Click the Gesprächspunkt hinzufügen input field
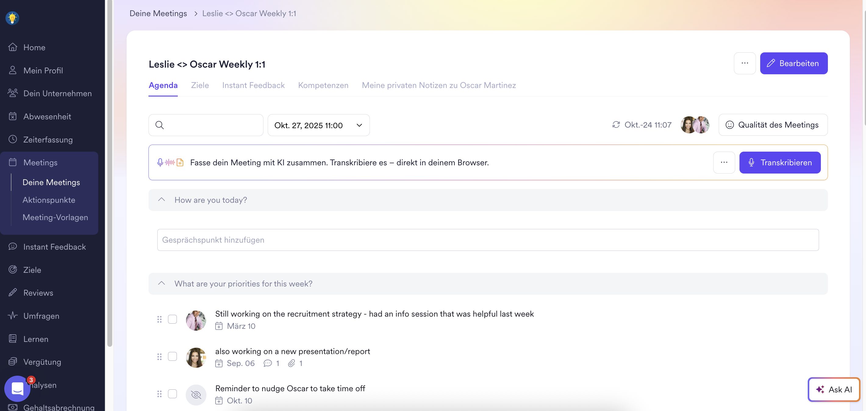Screen dimensions: 866x411 pyautogui.click(x=488, y=240)
